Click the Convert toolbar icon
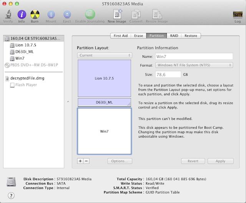Screen dimensions: 246x203 (136, 14)
